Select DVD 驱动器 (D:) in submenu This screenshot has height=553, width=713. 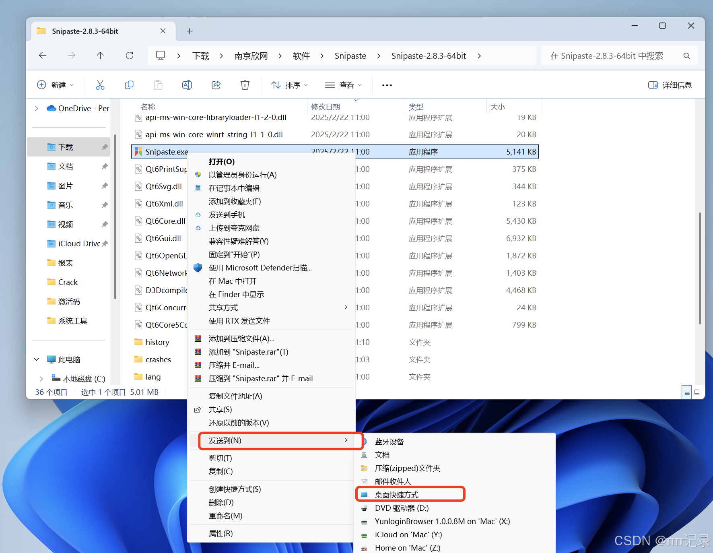click(455, 508)
